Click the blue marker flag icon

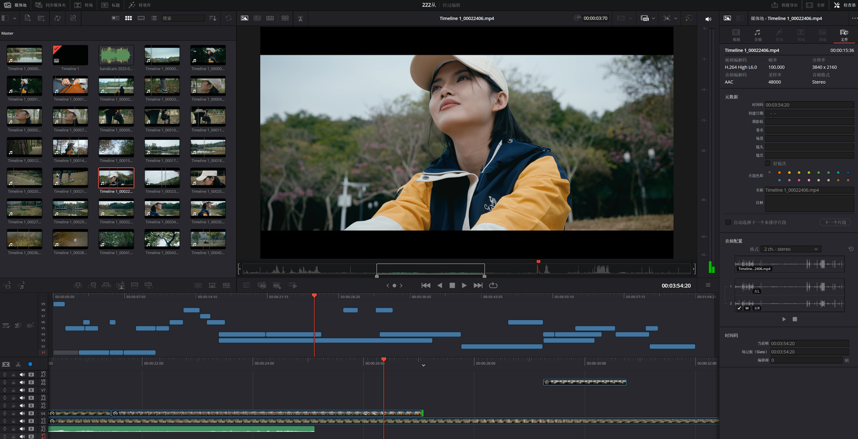30,364
